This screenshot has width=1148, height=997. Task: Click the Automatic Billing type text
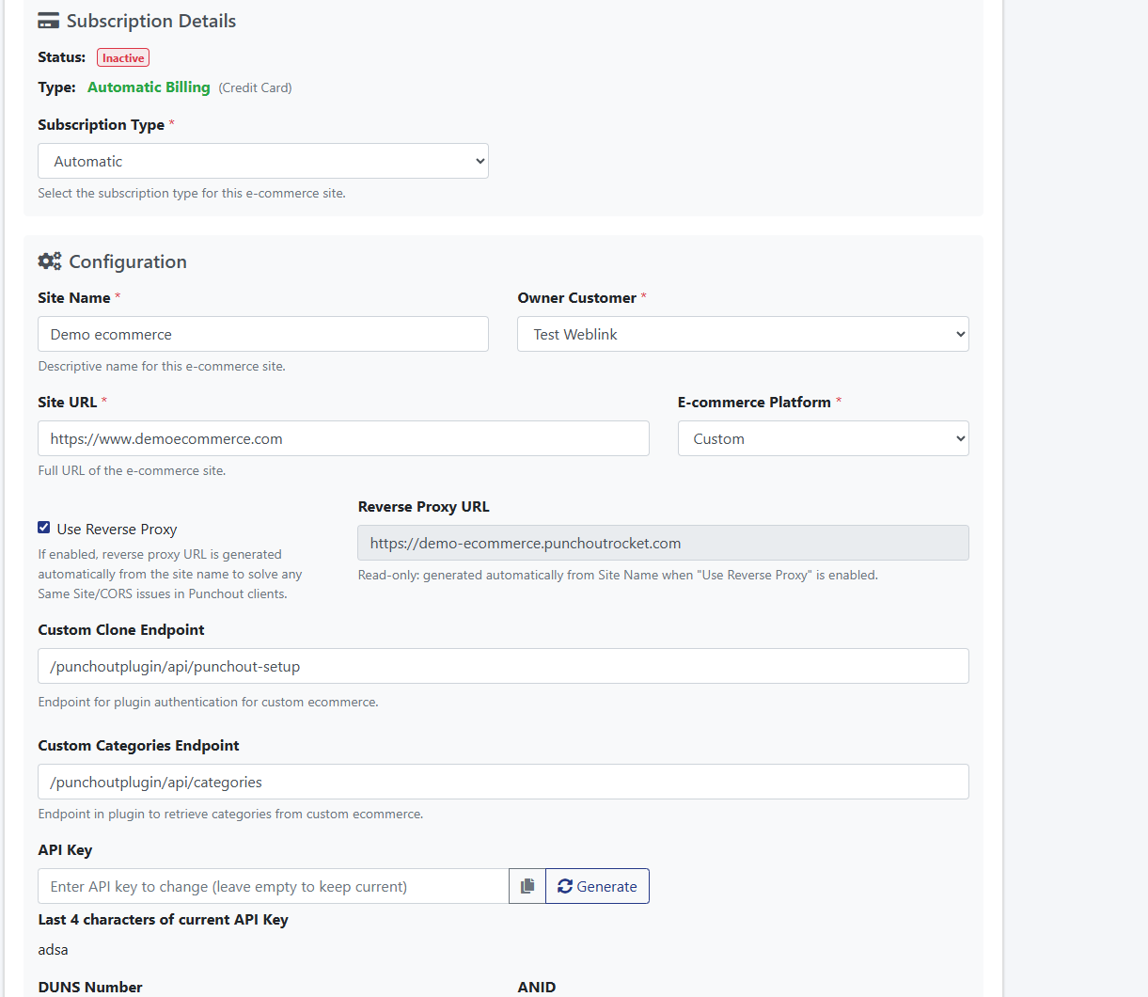pos(149,87)
